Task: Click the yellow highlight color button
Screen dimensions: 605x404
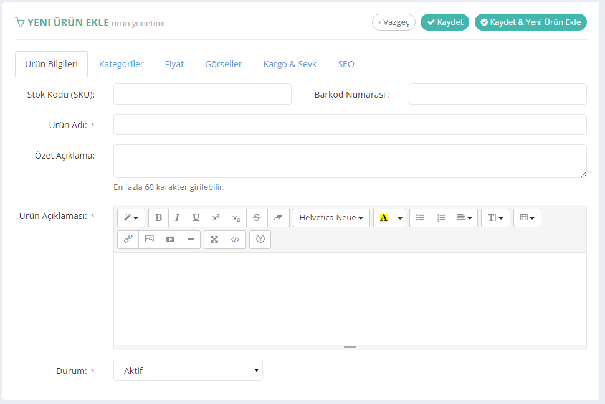Action: click(x=383, y=218)
